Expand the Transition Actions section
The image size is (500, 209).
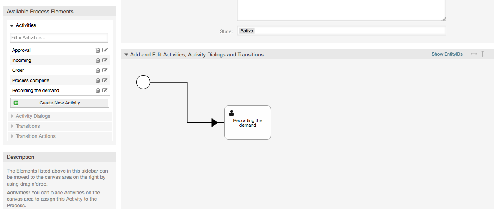[x=35, y=136]
